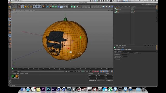Toggle Y axis lock
The image size is (166, 93).
click(37, 7)
